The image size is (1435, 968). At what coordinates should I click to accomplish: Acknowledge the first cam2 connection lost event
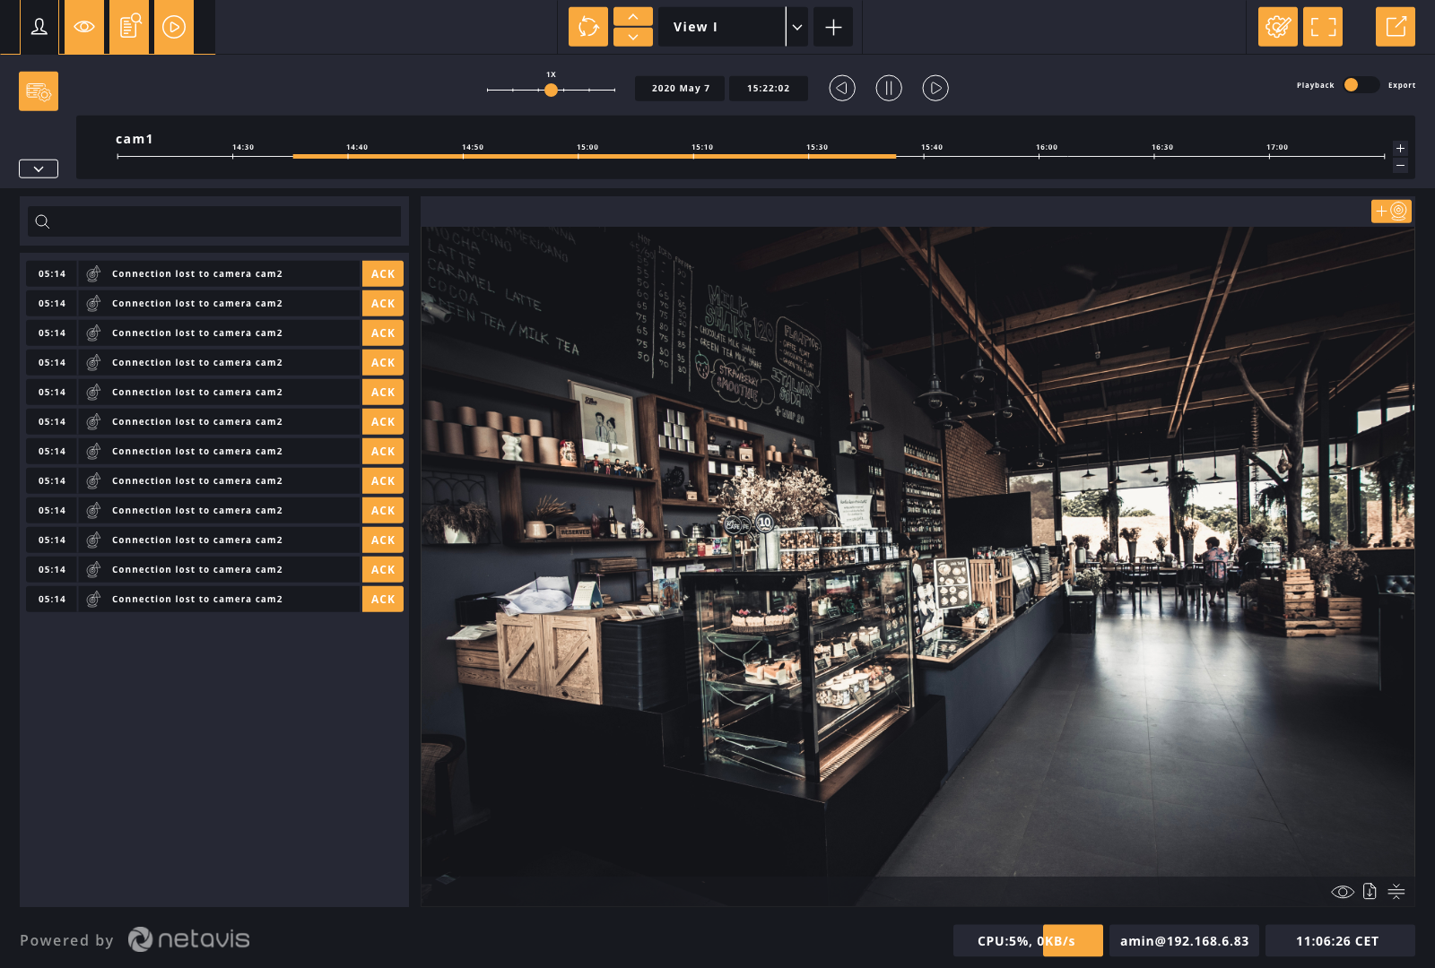pos(383,274)
